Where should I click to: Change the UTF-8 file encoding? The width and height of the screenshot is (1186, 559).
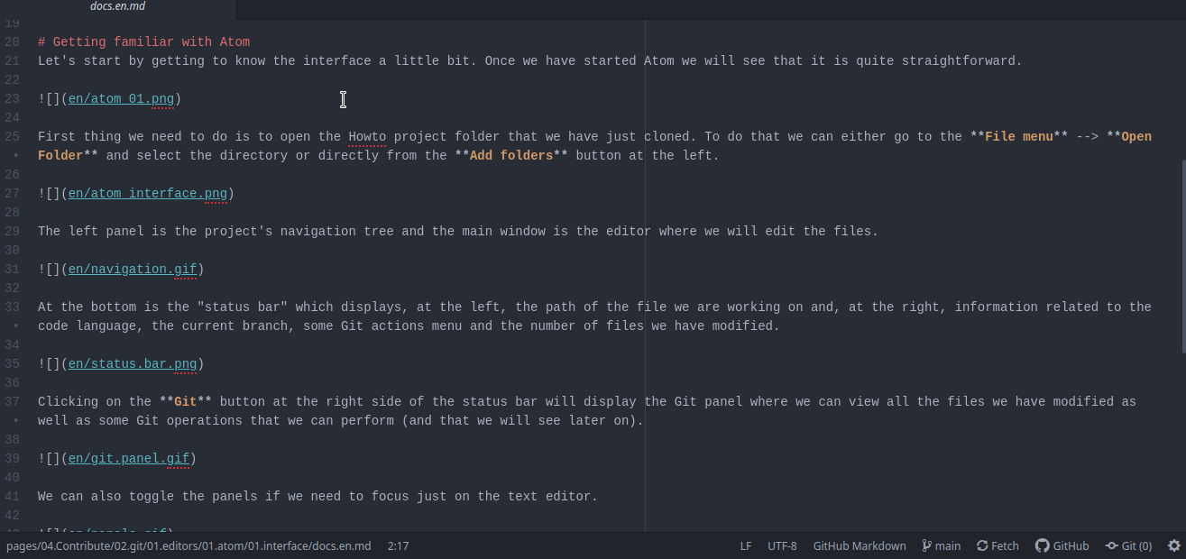click(x=782, y=545)
